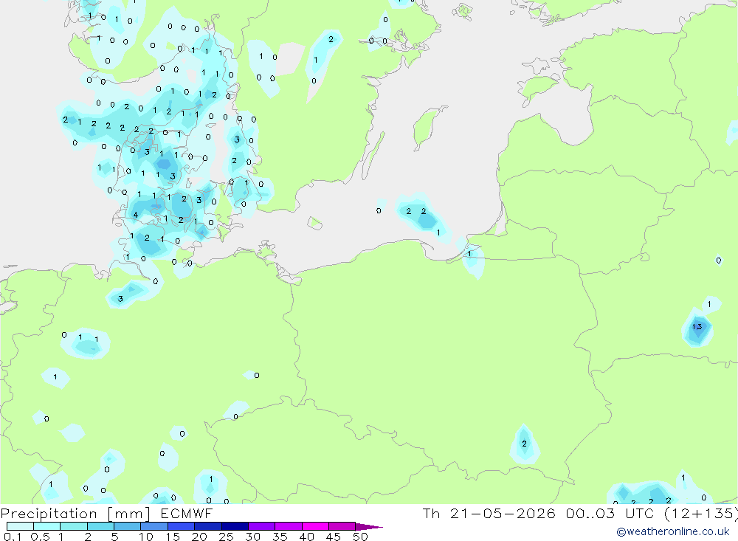Click the legend swatch between 10 and 15
Viewport: 738px width, 541px height.
[x=154, y=526]
